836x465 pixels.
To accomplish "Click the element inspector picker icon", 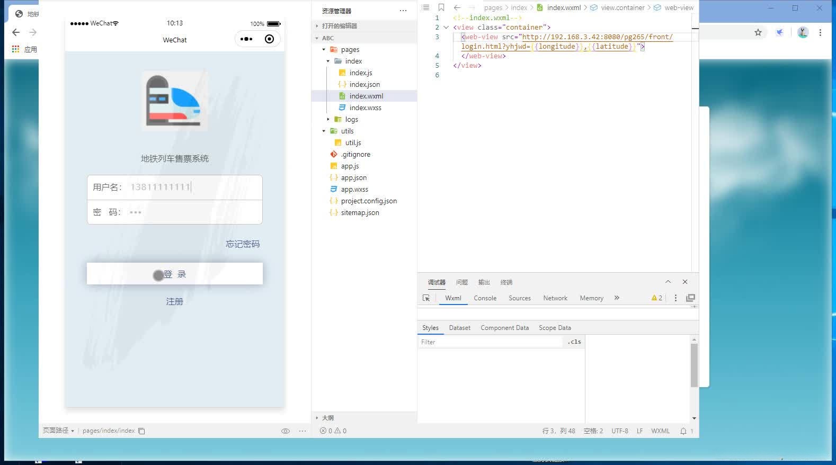I will click(x=426, y=298).
